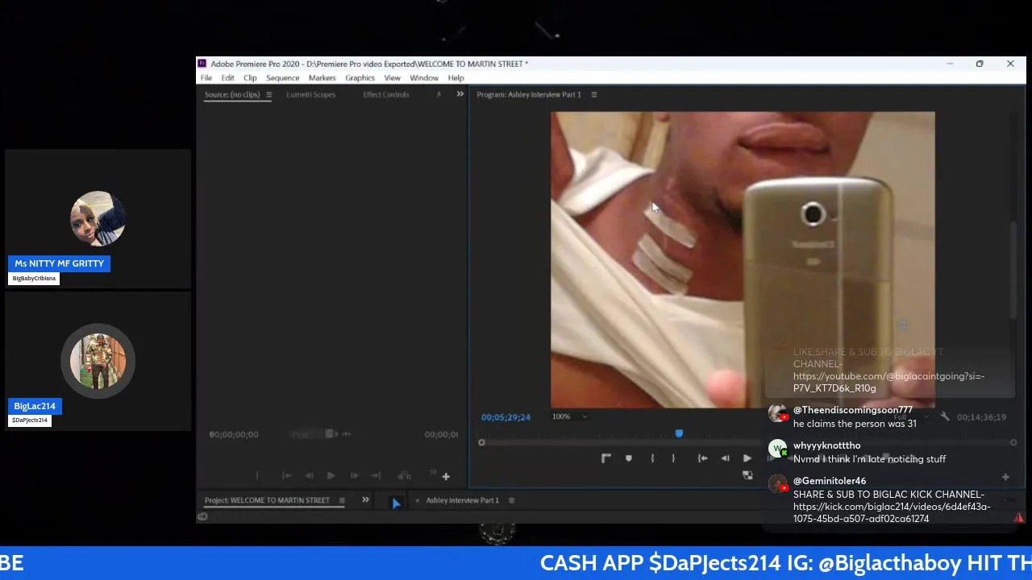Click Source monitor Insert icon
The height and width of the screenshot is (580, 1032).
click(405, 476)
